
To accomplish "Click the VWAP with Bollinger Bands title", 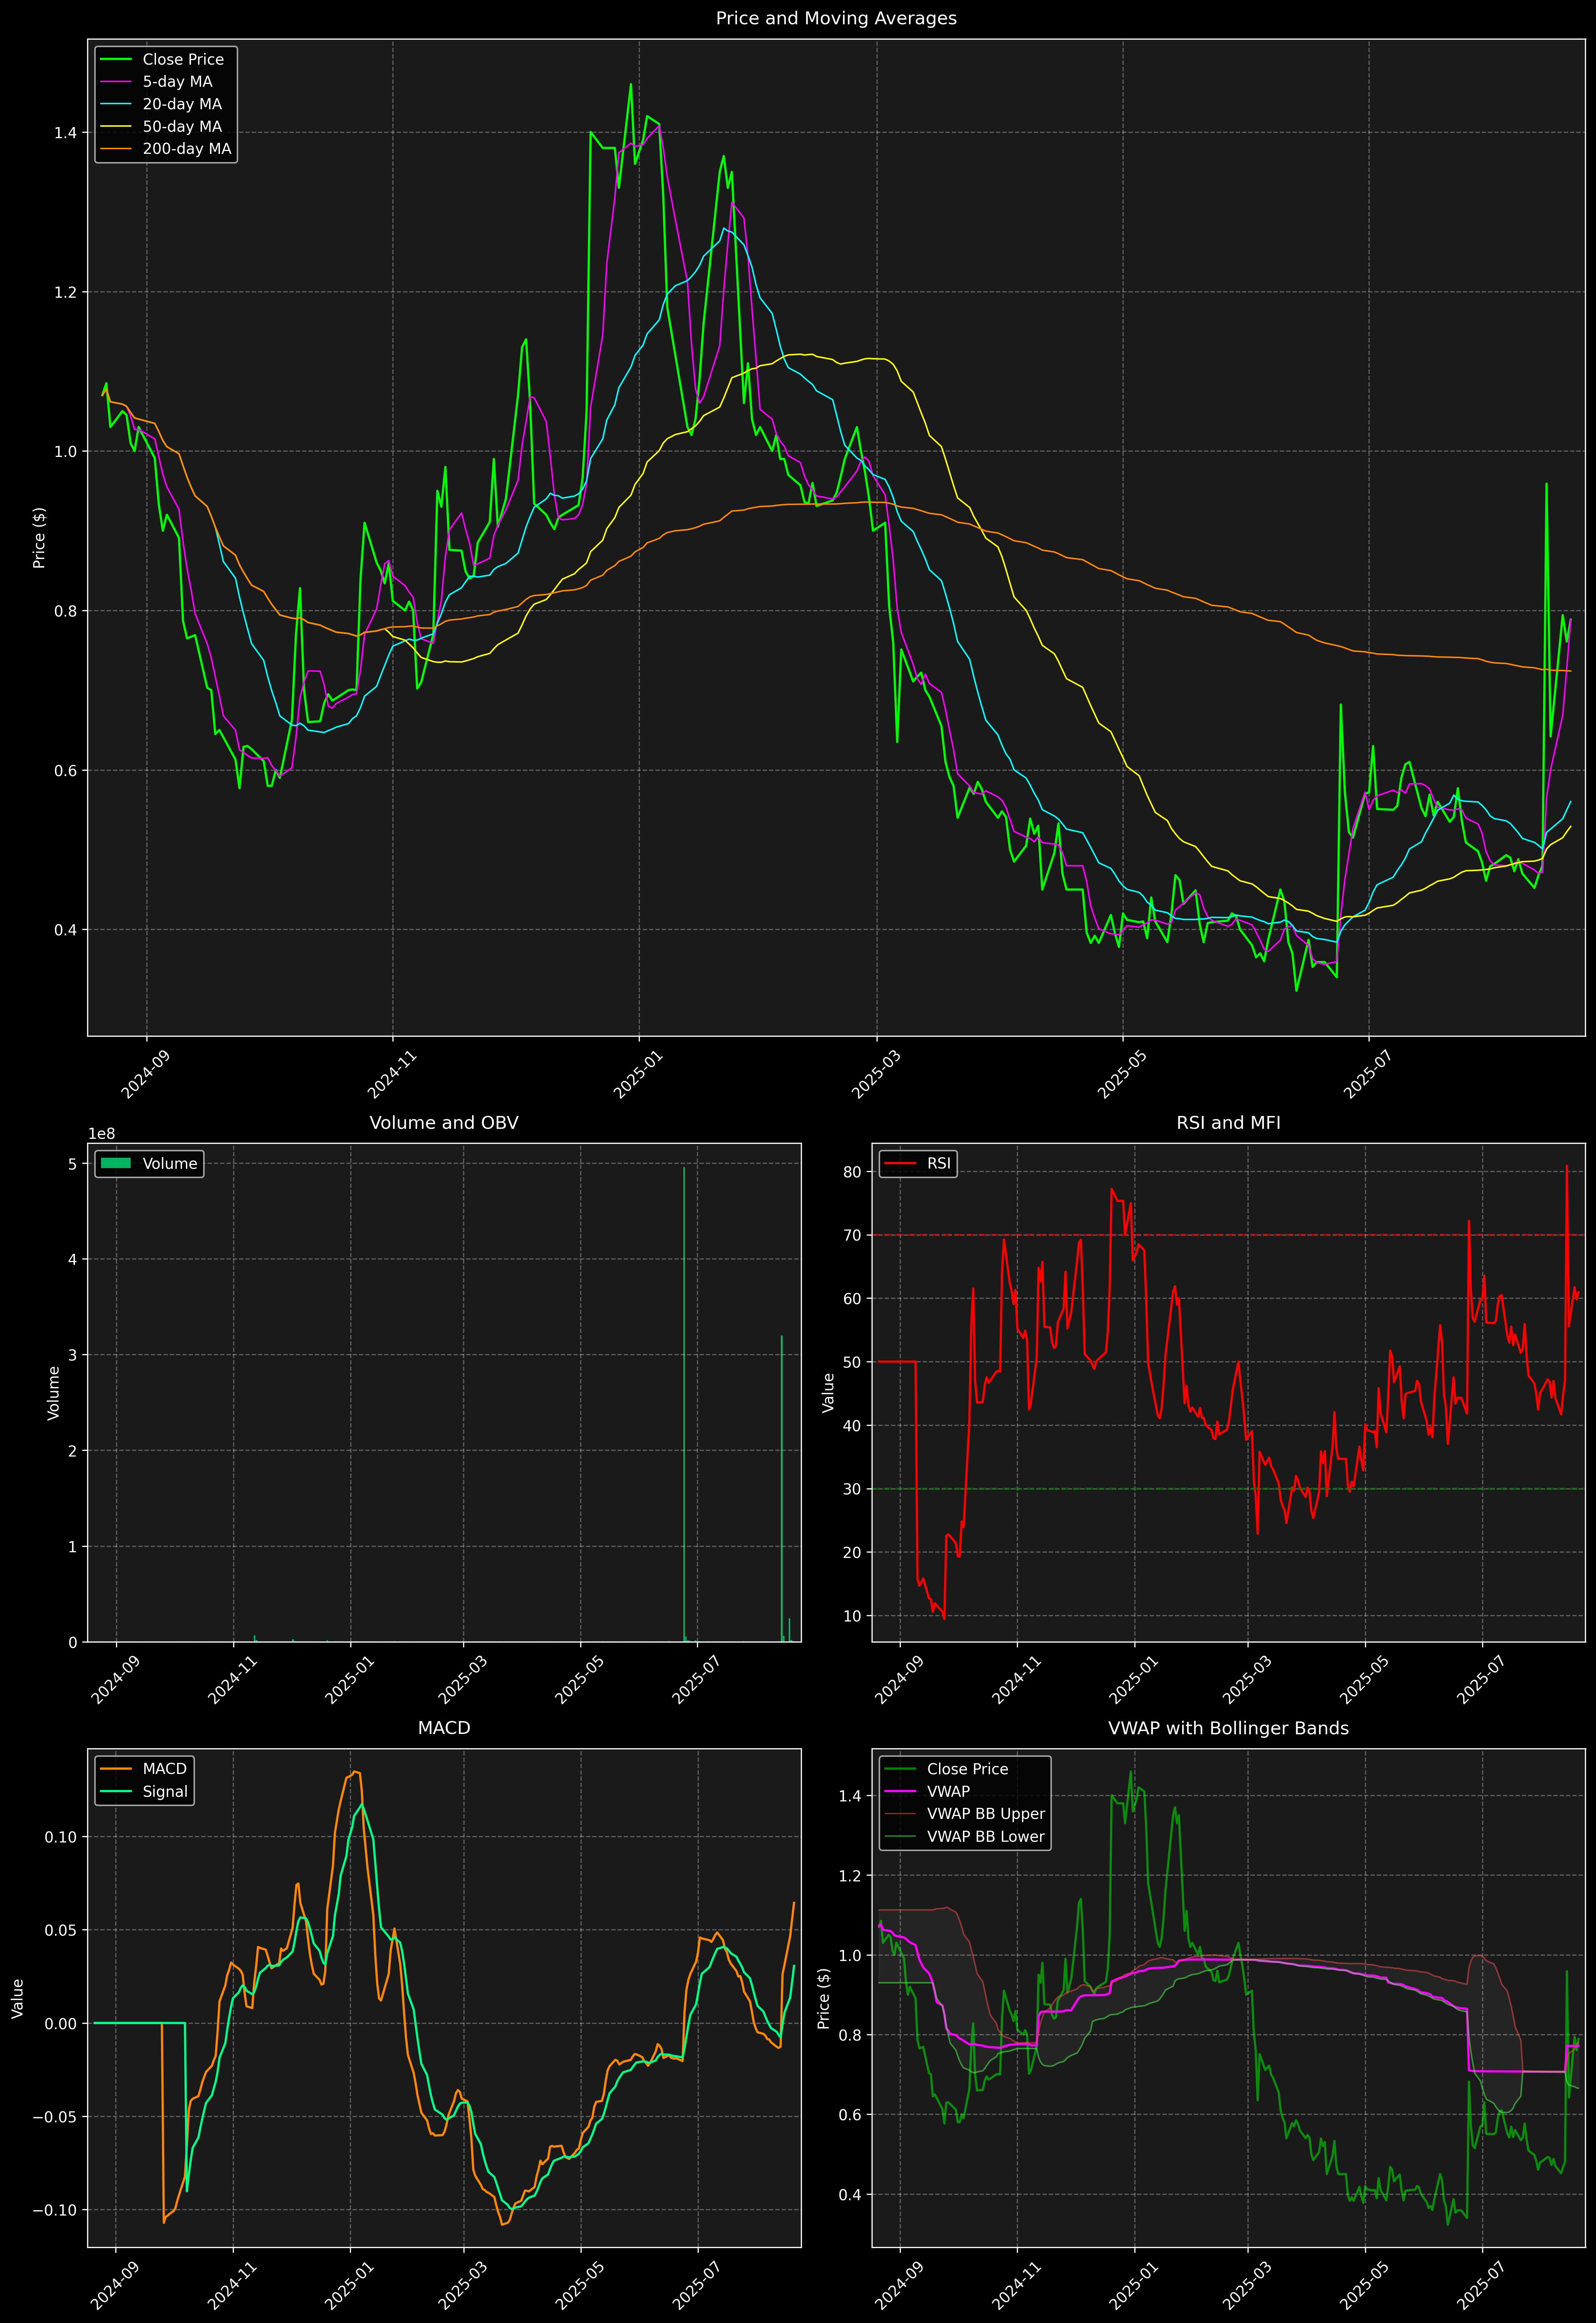I will click(x=1228, y=1728).
